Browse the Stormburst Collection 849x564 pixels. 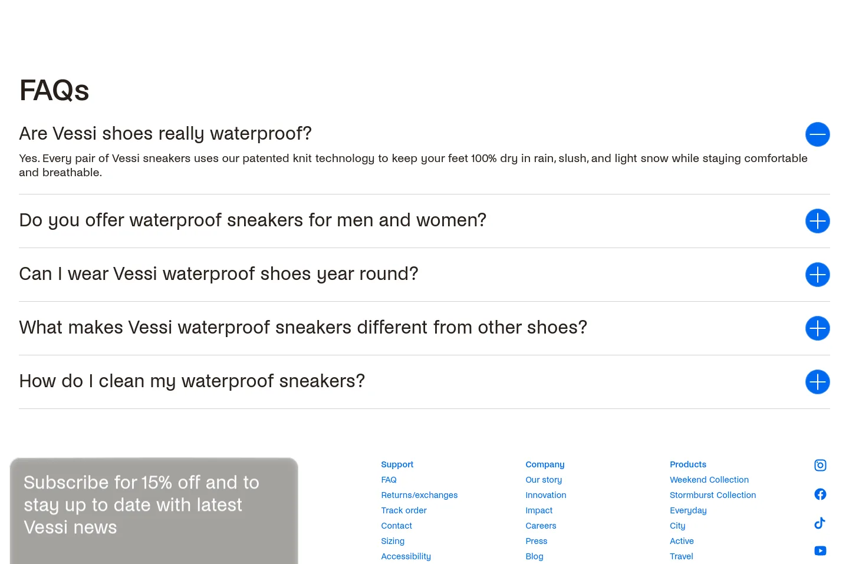[713, 495]
